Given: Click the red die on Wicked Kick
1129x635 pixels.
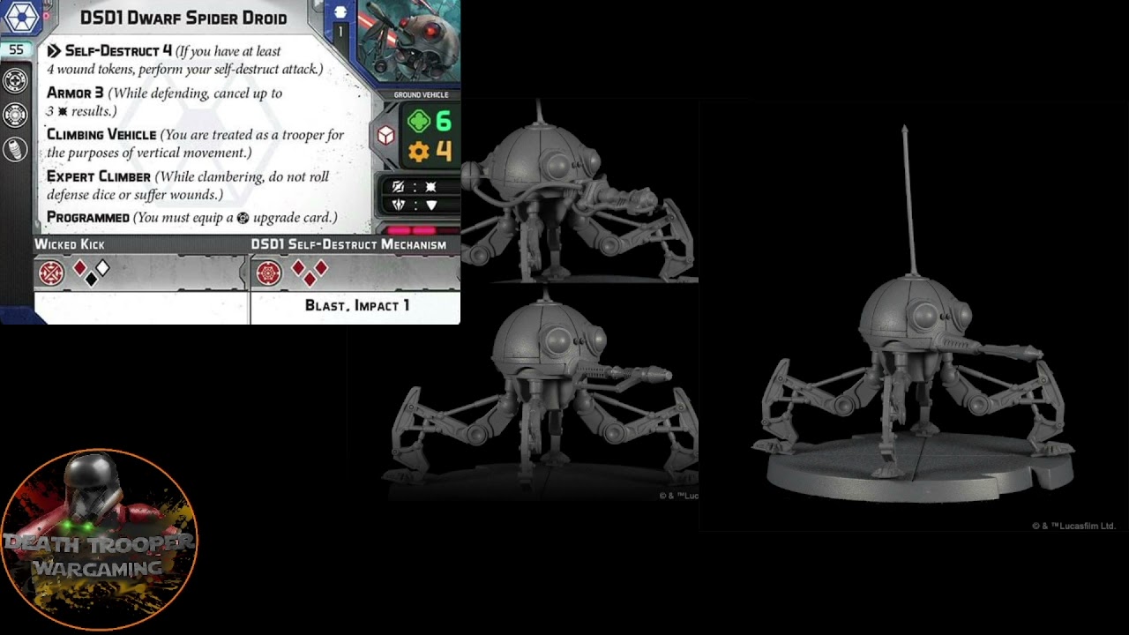Looking at the screenshot, I should coord(79,267).
